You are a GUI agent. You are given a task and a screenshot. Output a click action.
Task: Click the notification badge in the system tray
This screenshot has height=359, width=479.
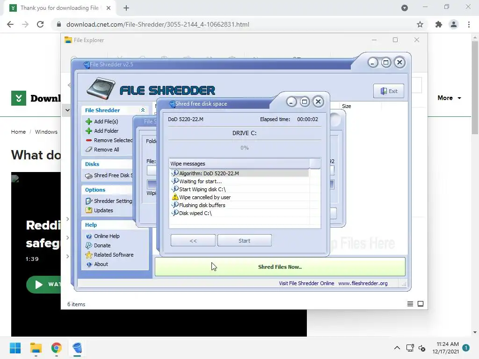[466, 348]
